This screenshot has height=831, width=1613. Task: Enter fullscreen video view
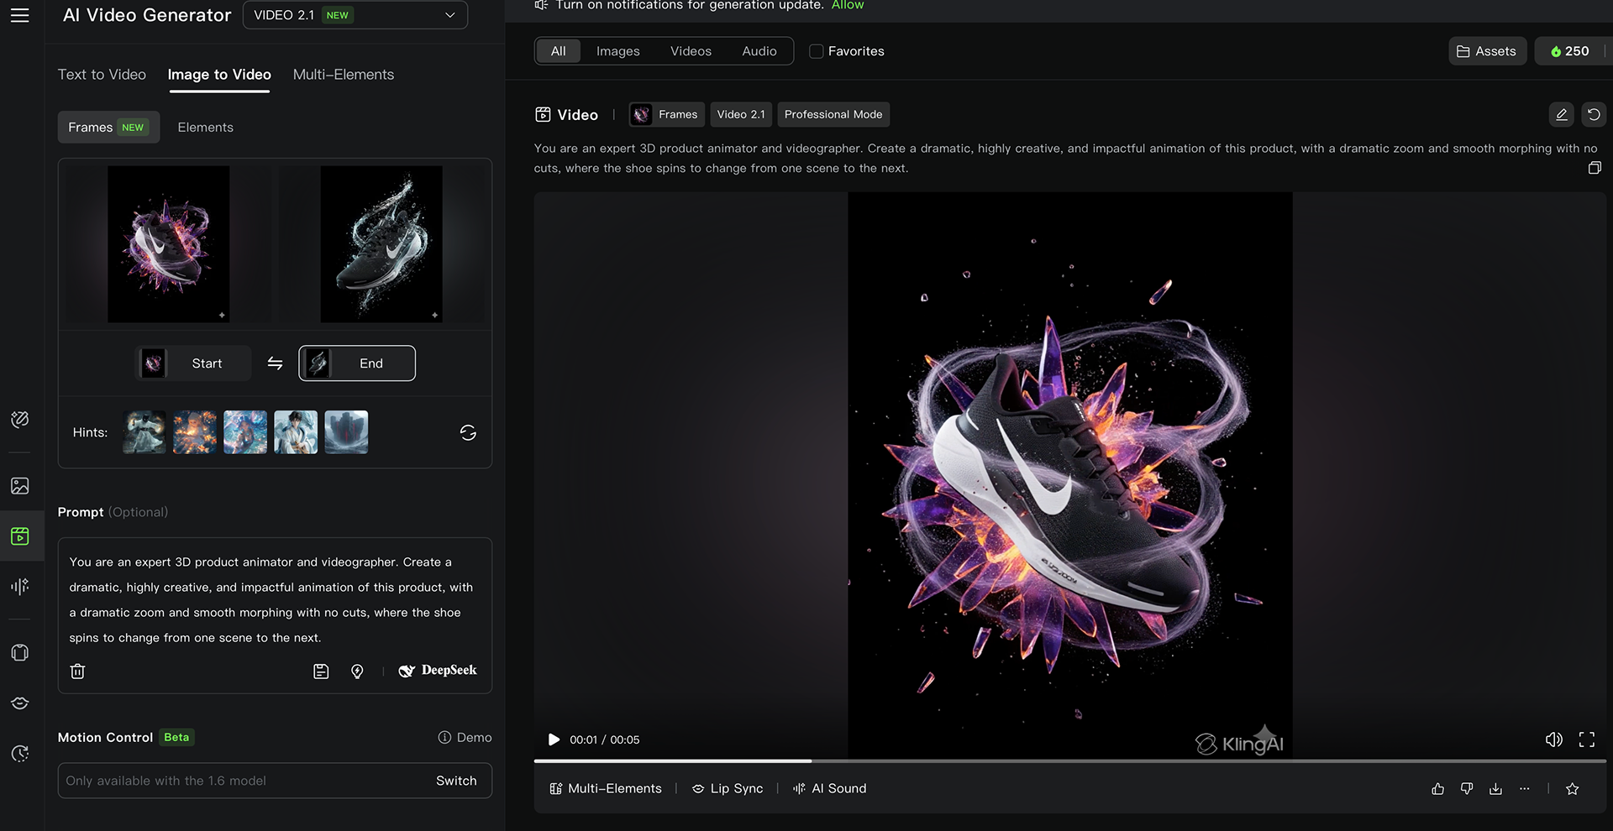[1587, 740]
